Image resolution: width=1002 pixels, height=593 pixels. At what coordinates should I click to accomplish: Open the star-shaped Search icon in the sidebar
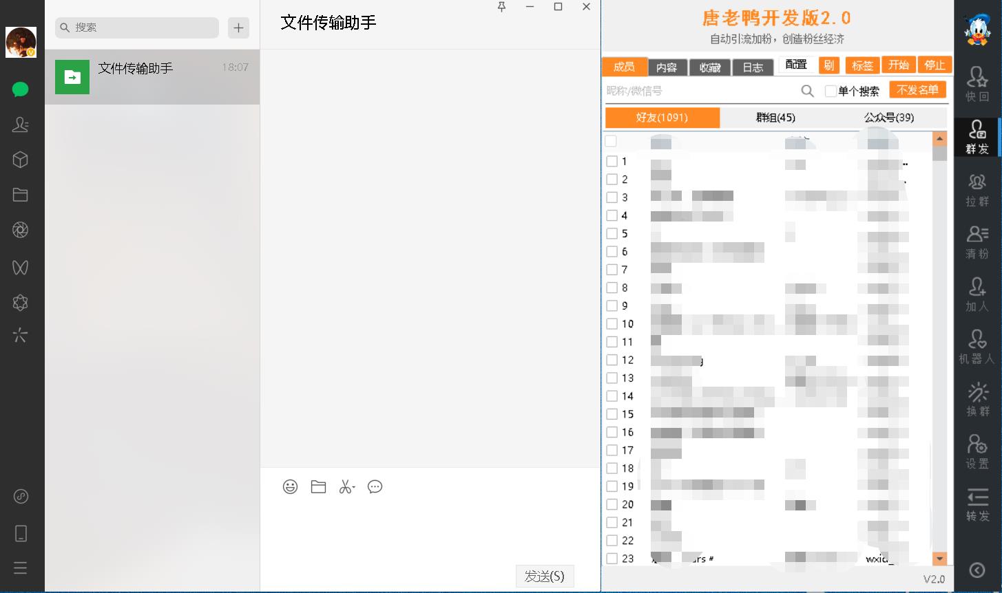[x=21, y=336]
